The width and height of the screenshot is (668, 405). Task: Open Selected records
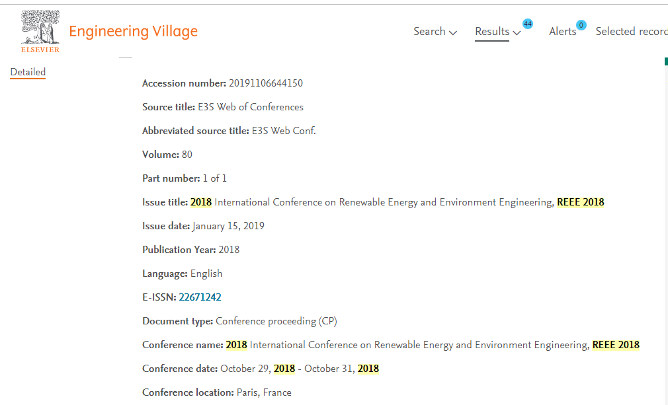tap(631, 31)
